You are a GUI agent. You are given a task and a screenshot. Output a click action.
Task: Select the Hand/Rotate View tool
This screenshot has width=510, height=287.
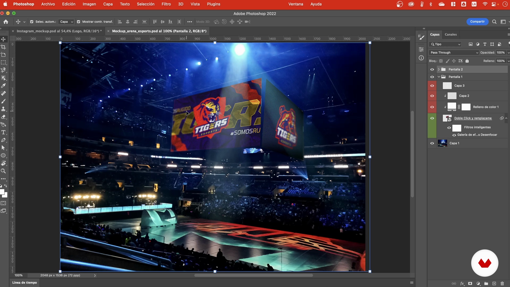pos(3,163)
